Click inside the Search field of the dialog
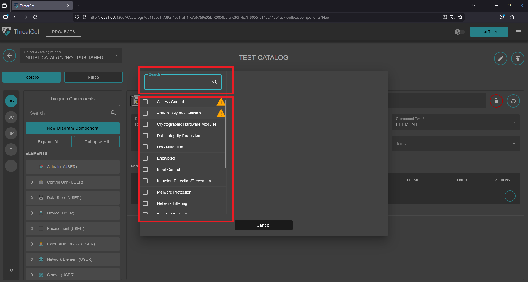 tap(179, 82)
